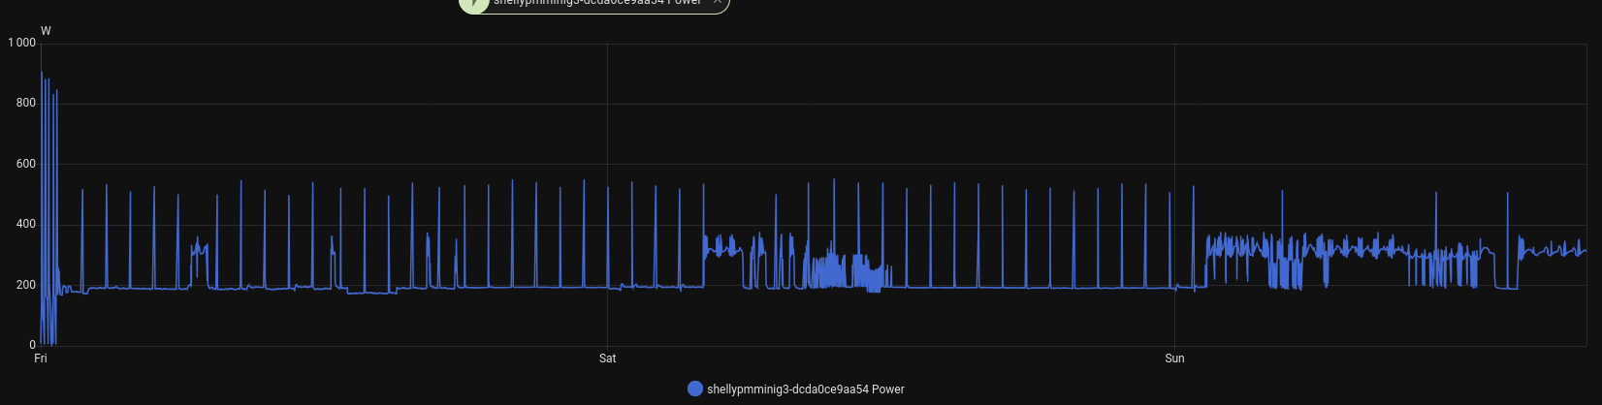This screenshot has height=405, width=1602.
Task: Select the shellypmminig3 Power chip label at top
Action: 596,3
